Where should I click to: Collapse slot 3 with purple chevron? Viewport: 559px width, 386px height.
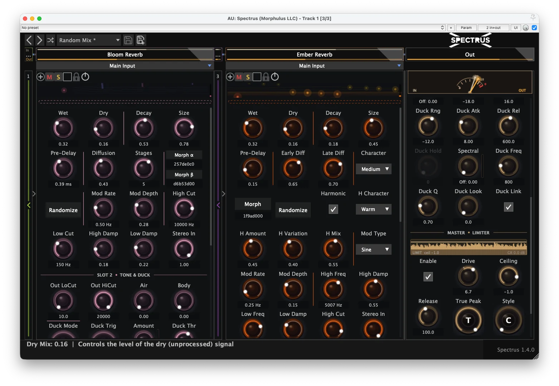click(x=219, y=205)
